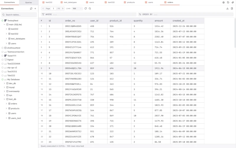Click the green status circle of My Database
The image size is (236, 148).
click(2, 79)
